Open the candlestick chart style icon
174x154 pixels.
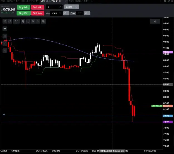coord(23,21)
